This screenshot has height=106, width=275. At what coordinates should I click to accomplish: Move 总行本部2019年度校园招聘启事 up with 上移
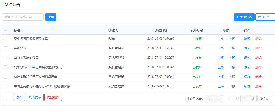click(x=221, y=77)
